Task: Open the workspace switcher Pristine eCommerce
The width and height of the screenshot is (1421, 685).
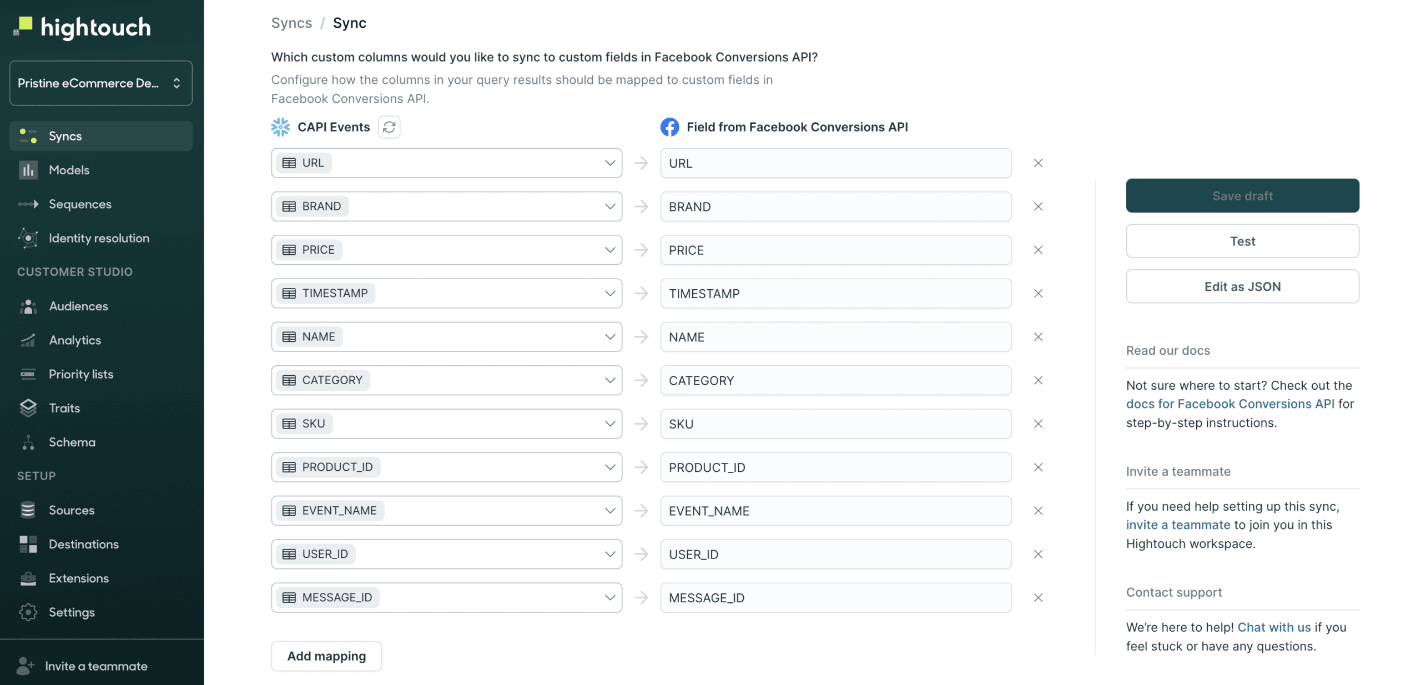Action: click(100, 83)
